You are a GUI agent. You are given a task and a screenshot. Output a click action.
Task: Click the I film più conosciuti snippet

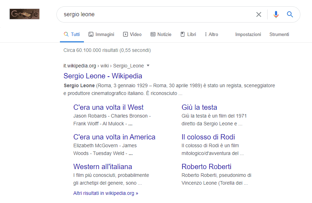tap(111, 179)
